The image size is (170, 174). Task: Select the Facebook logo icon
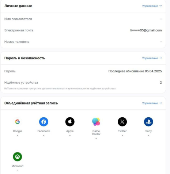click(44, 122)
